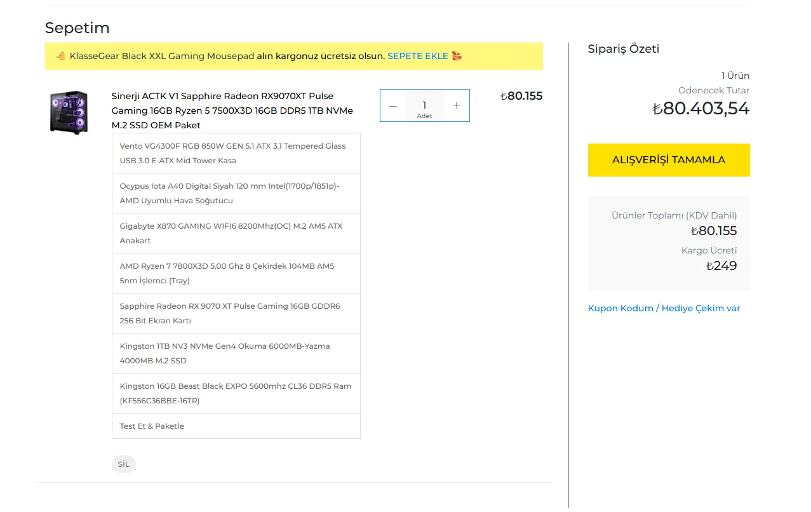
Task: Open the Sinerji ACTK V1 product title
Action: (232, 111)
